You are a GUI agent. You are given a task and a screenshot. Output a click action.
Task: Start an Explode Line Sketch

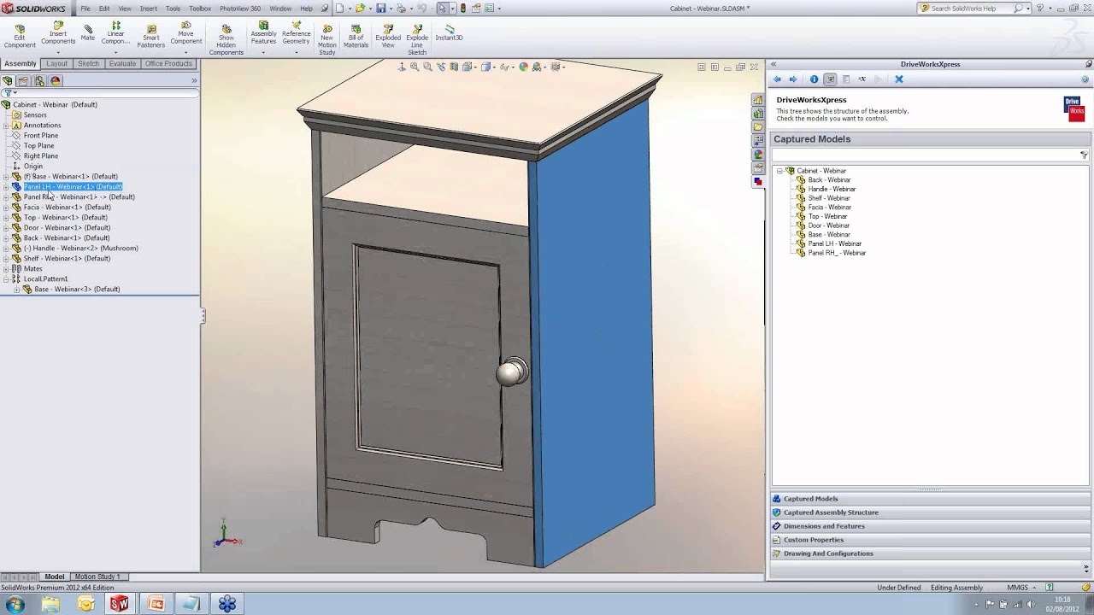coord(417,39)
